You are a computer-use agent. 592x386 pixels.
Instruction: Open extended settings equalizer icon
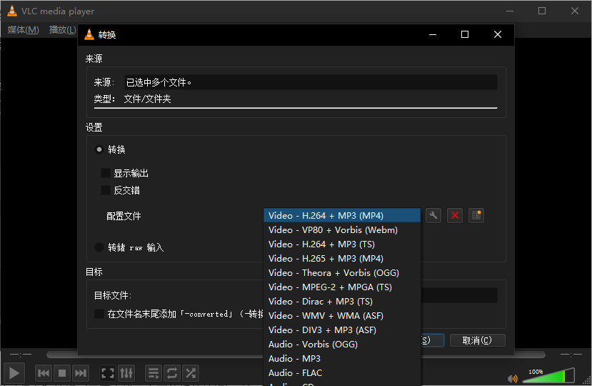tap(126, 374)
